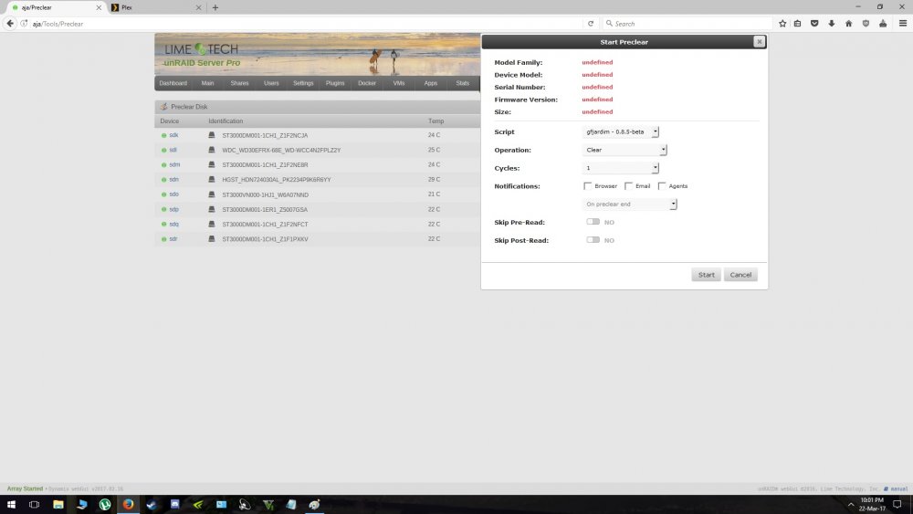Viewport: 913px width, 514px height.
Task: Close the Start Preclear dialog with X
Action: click(759, 42)
